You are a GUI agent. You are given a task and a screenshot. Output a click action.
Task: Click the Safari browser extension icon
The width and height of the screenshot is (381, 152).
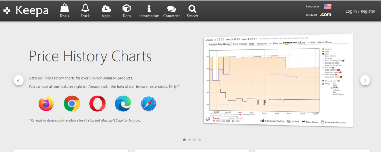coord(148,103)
